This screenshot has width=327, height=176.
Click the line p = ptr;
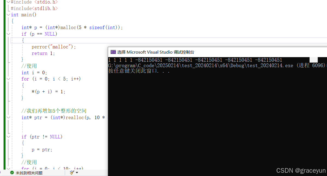tap(42, 150)
